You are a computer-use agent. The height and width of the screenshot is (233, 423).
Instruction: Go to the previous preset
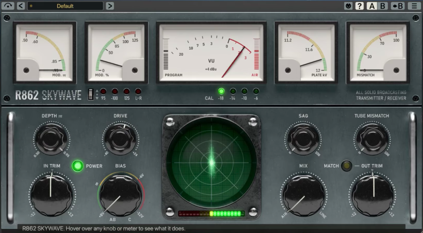point(21,6)
